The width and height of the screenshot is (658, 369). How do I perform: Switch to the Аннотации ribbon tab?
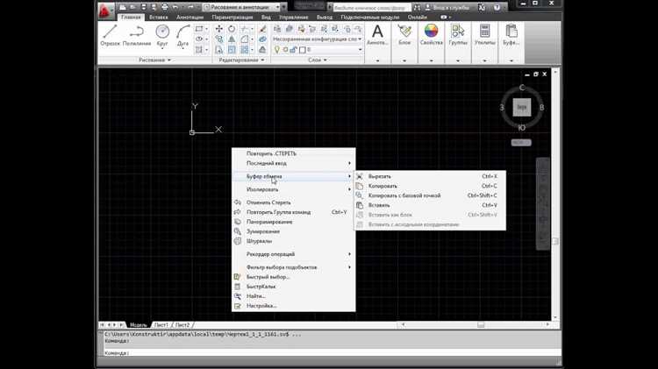pyautogui.click(x=190, y=17)
